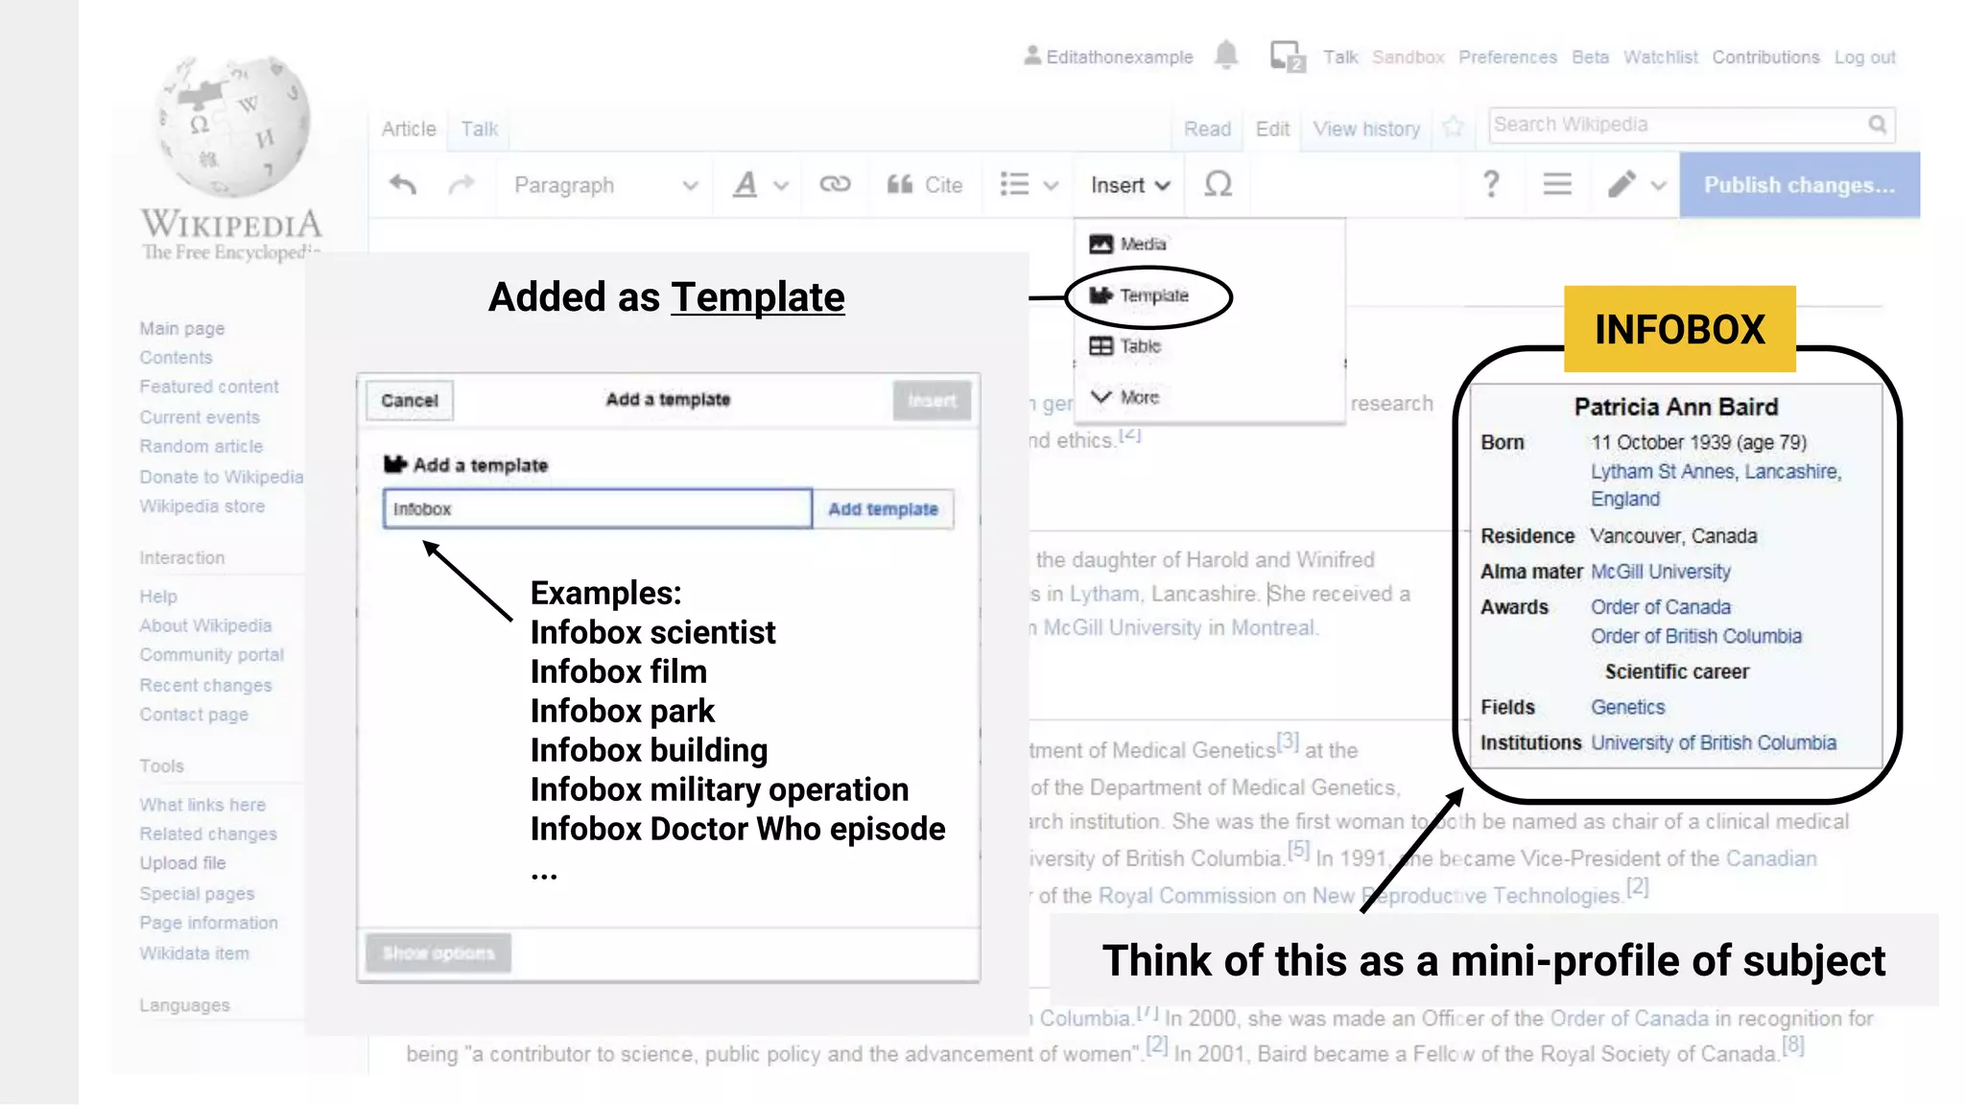Click the watch star icon

(x=1454, y=126)
